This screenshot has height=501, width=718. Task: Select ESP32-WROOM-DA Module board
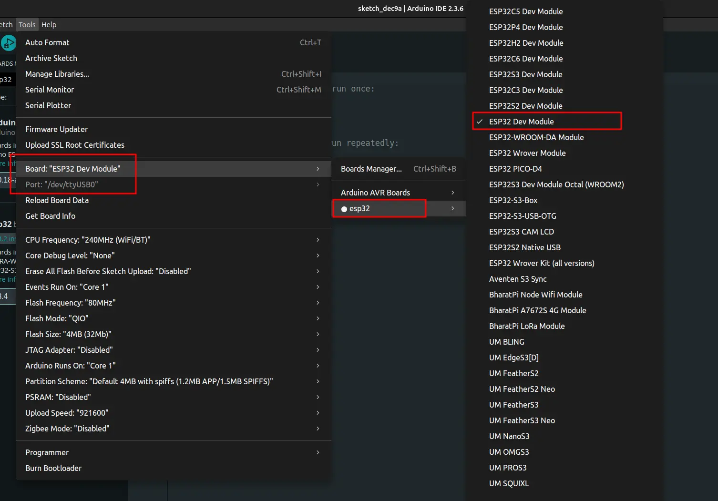[x=564, y=137]
